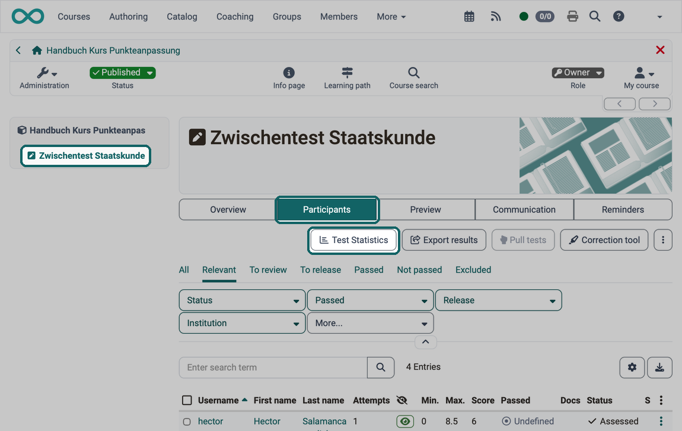Open the Passed filter dropdown
Viewport: 682px width, 431px height.
[371, 300]
